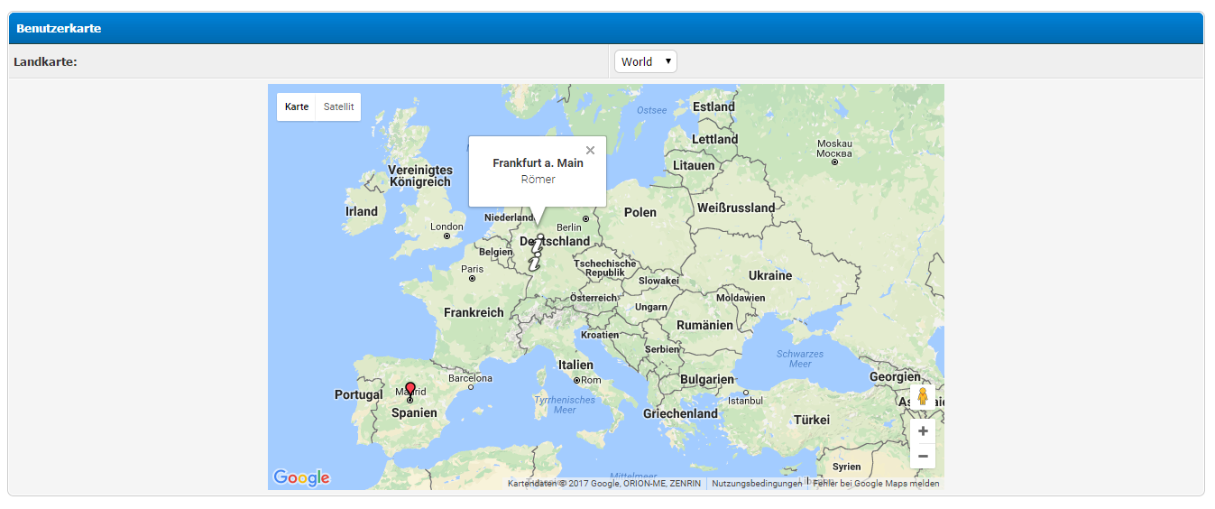Click the Frankfurt a. Main popup title

coord(538,163)
